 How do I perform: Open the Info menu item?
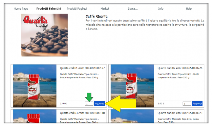[161, 9]
